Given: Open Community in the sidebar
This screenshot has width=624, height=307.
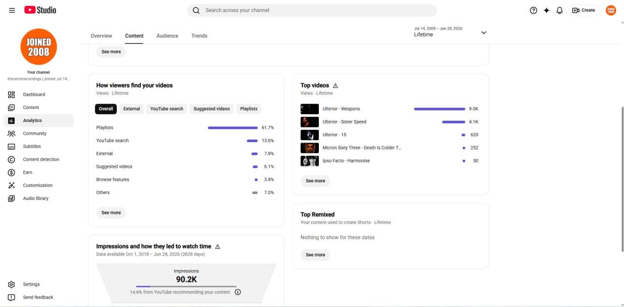Looking at the screenshot, I should pos(39,133).
